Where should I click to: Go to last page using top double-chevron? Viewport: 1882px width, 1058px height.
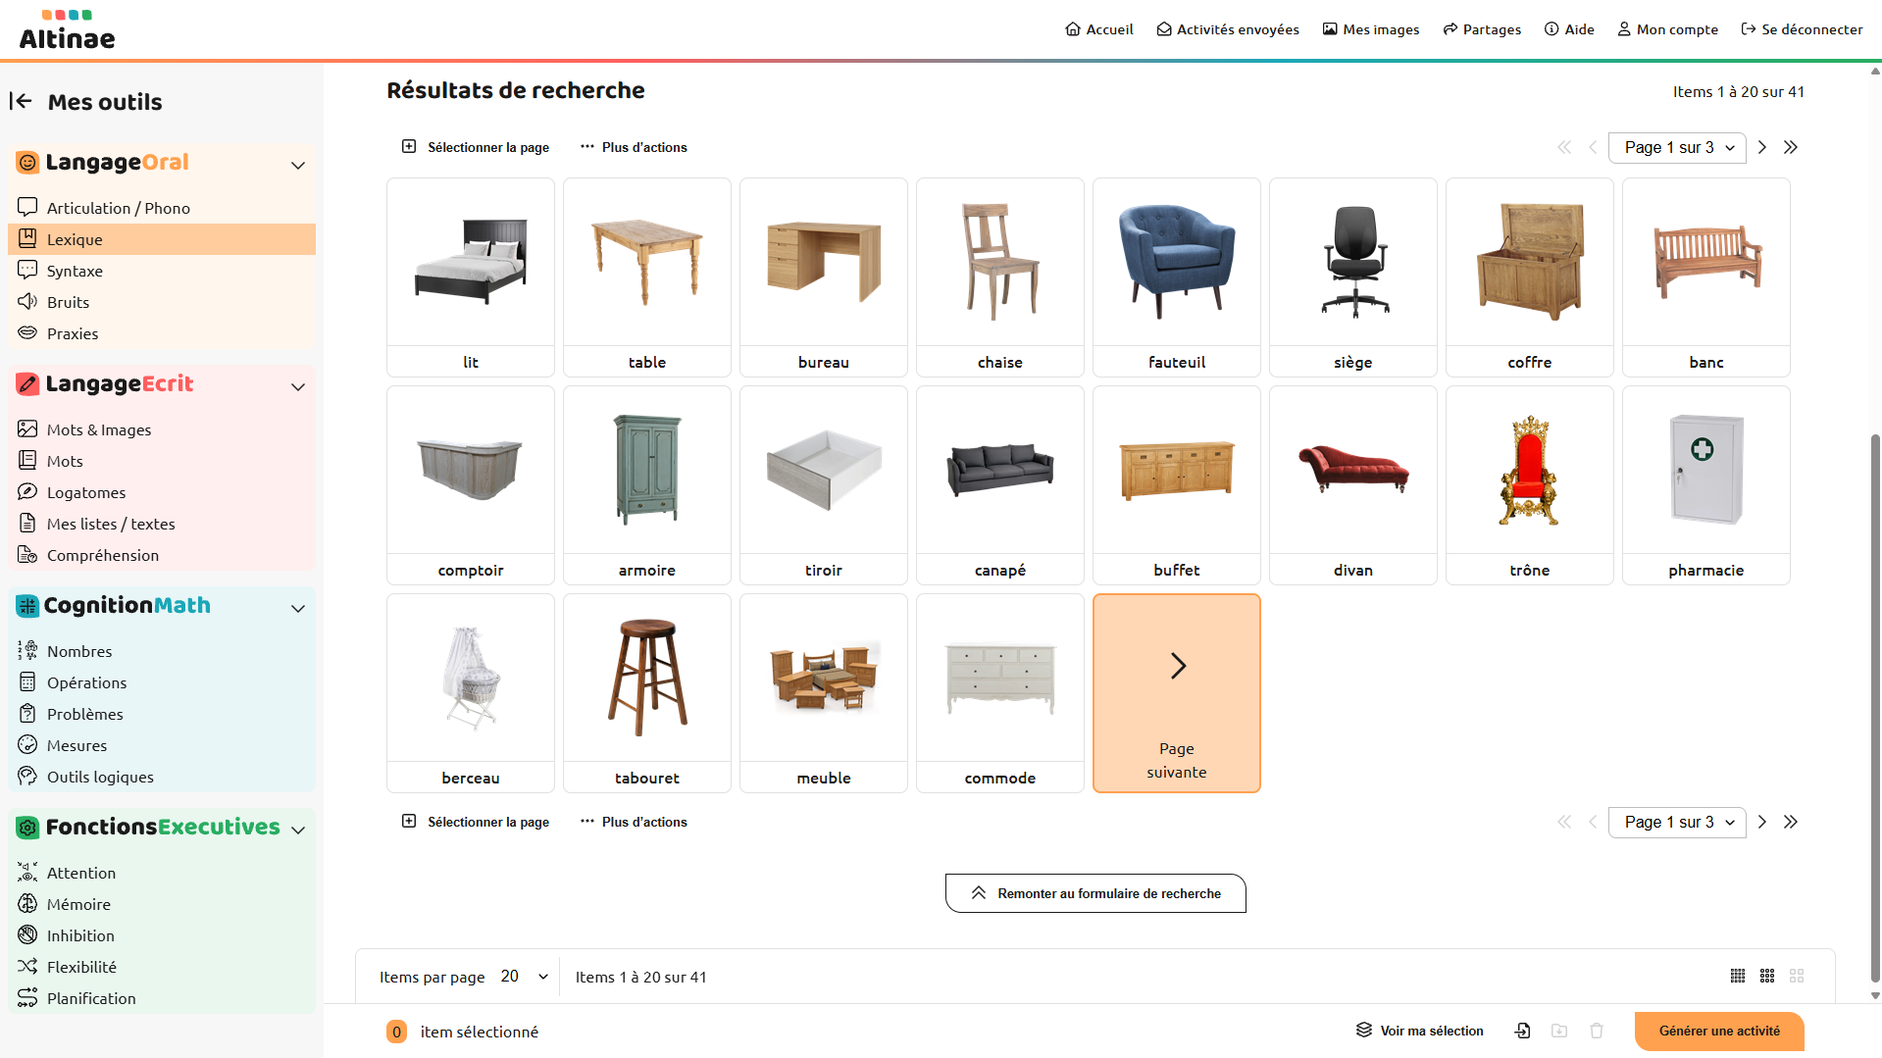point(1791,147)
